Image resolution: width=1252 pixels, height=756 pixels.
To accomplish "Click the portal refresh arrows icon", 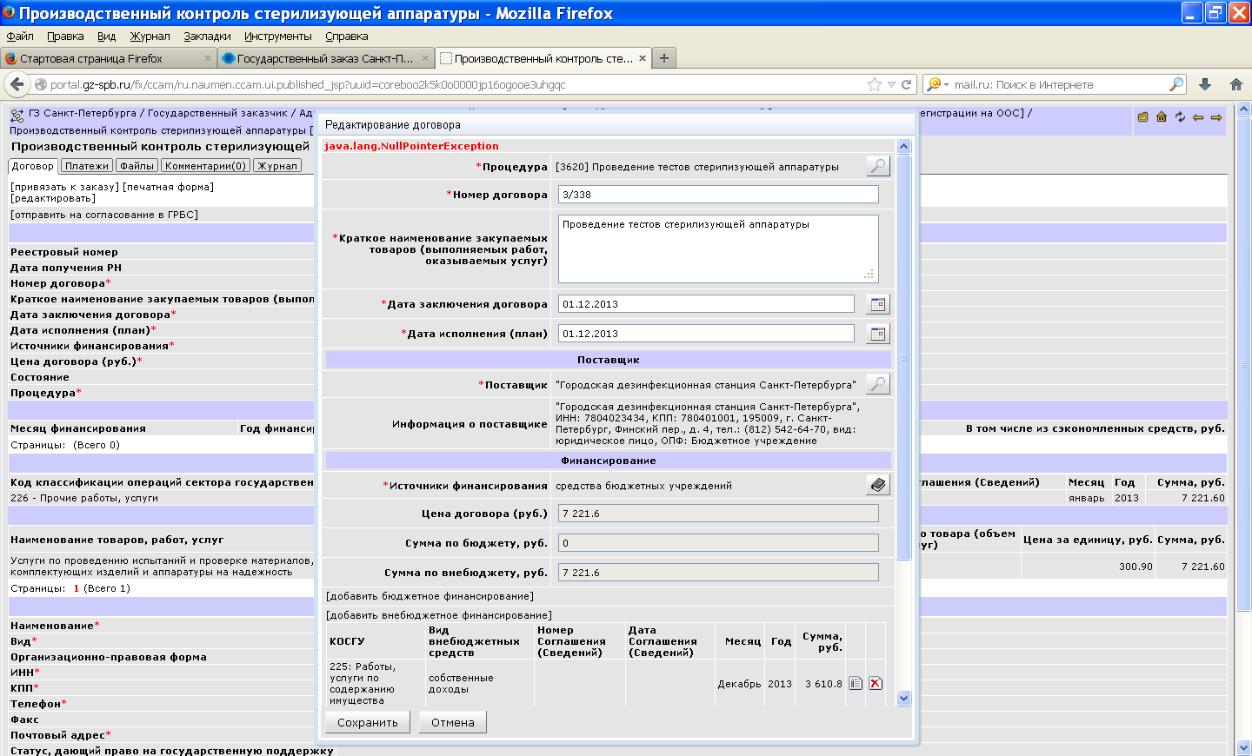I will 1180,117.
